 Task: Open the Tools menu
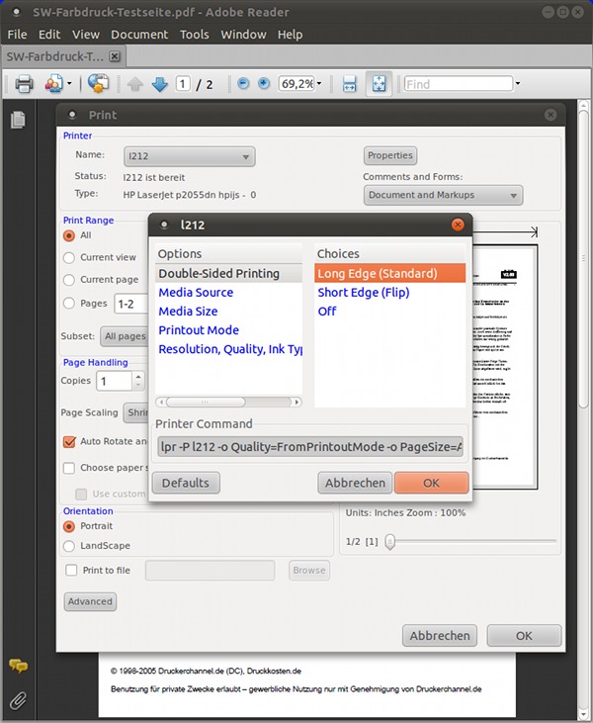coord(195,35)
